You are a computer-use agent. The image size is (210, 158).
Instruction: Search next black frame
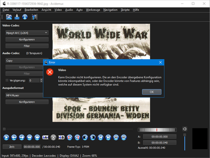[93, 137]
